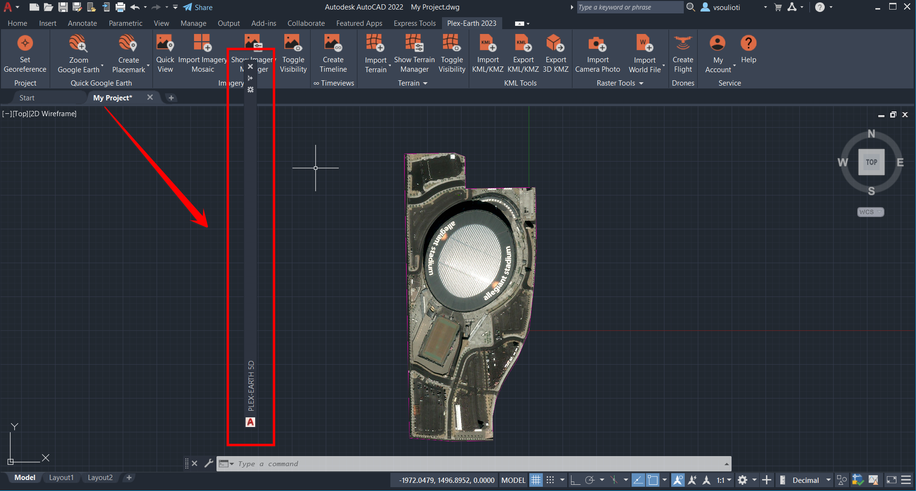Screen dimensions: 916x491
Task: Click the TOP face of ViewCube
Action: point(871,162)
